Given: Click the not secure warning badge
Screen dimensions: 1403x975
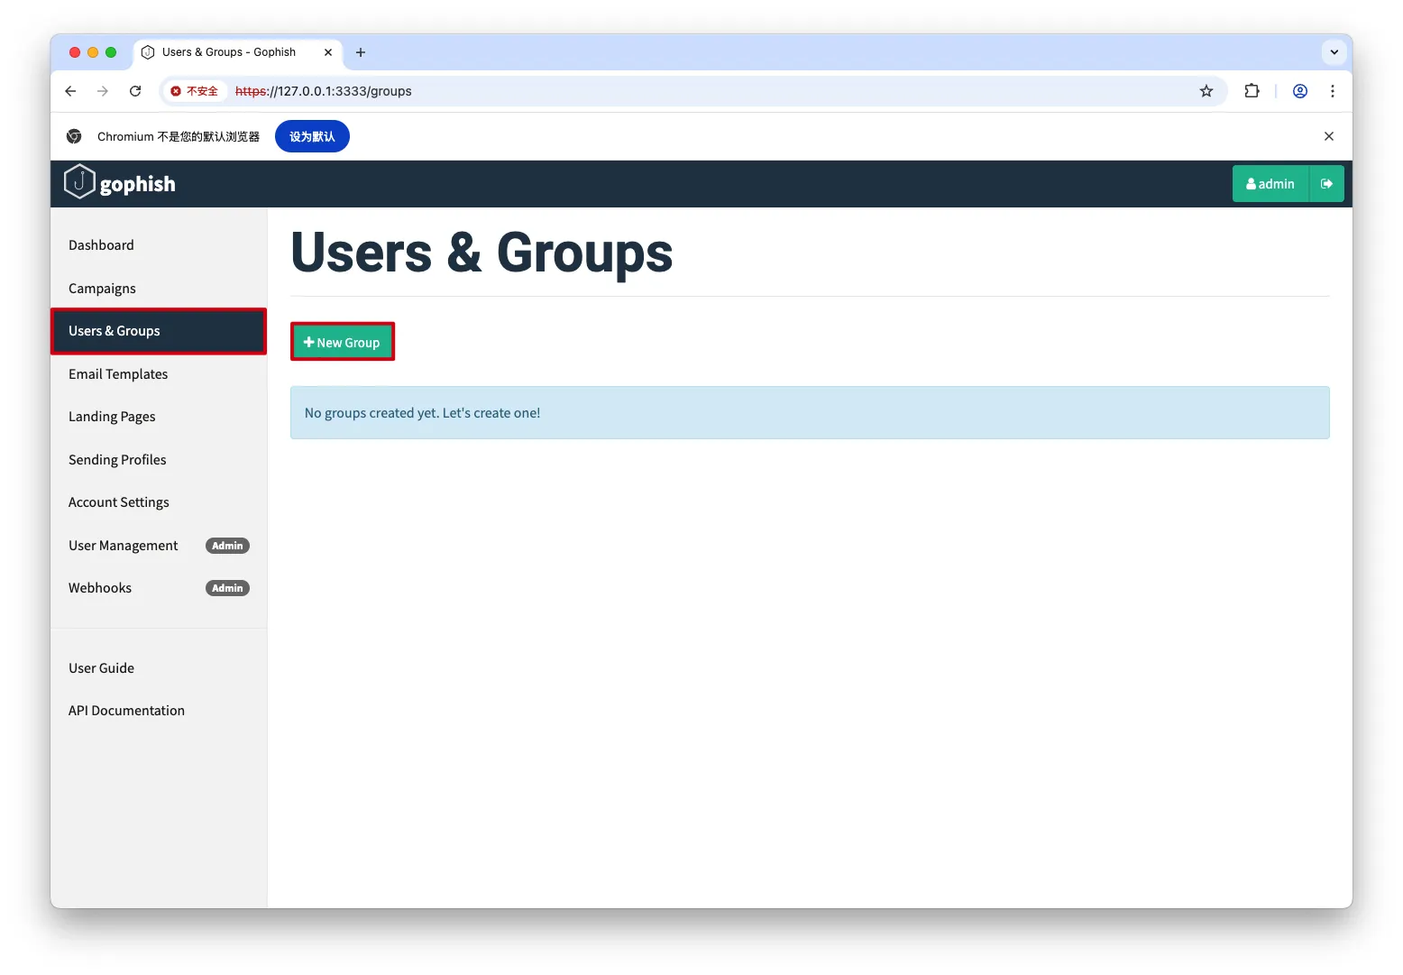Looking at the screenshot, I should (195, 91).
